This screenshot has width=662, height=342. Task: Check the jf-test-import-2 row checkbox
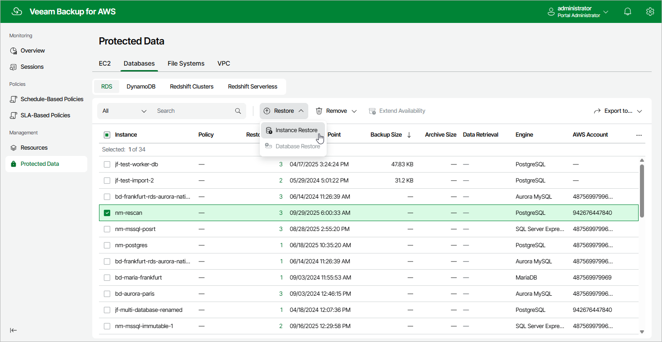pyautogui.click(x=107, y=181)
